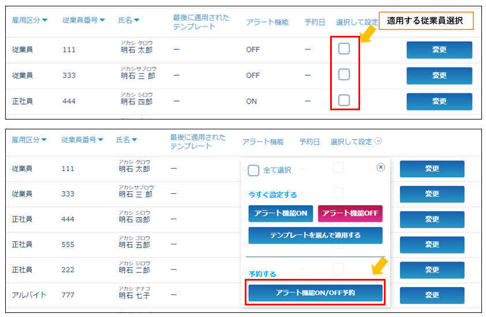Screen dimensions: 486x317
Task: Sort by 従業員番号 in lower table
Action: (82, 140)
